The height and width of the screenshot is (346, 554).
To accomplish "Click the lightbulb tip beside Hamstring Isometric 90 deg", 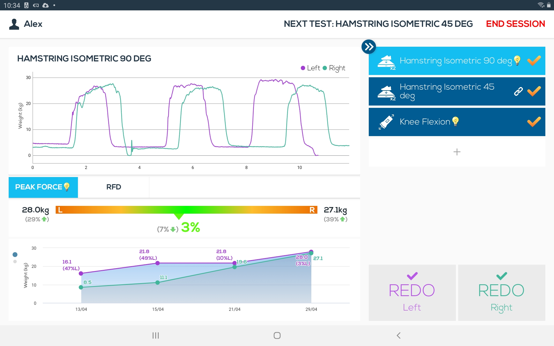I will coord(517,61).
